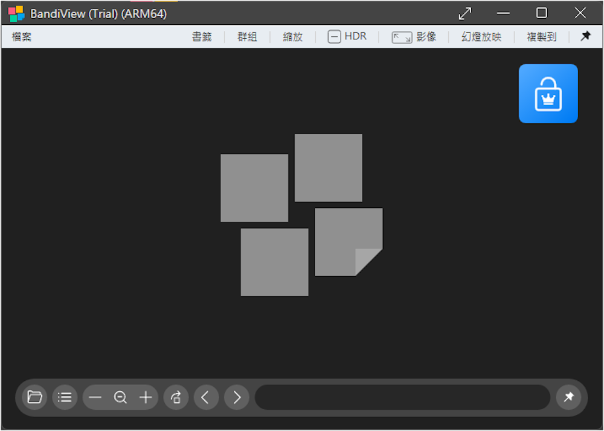Go to previous image arrow
This screenshot has height=431, width=604.
click(x=206, y=397)
